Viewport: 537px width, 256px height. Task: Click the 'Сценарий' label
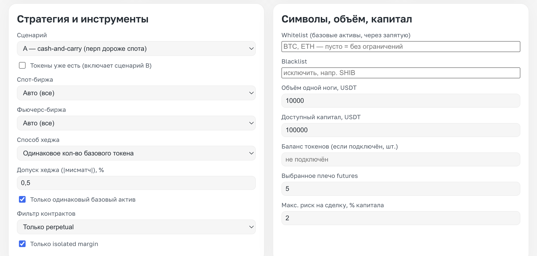click(x=32, y=35)
